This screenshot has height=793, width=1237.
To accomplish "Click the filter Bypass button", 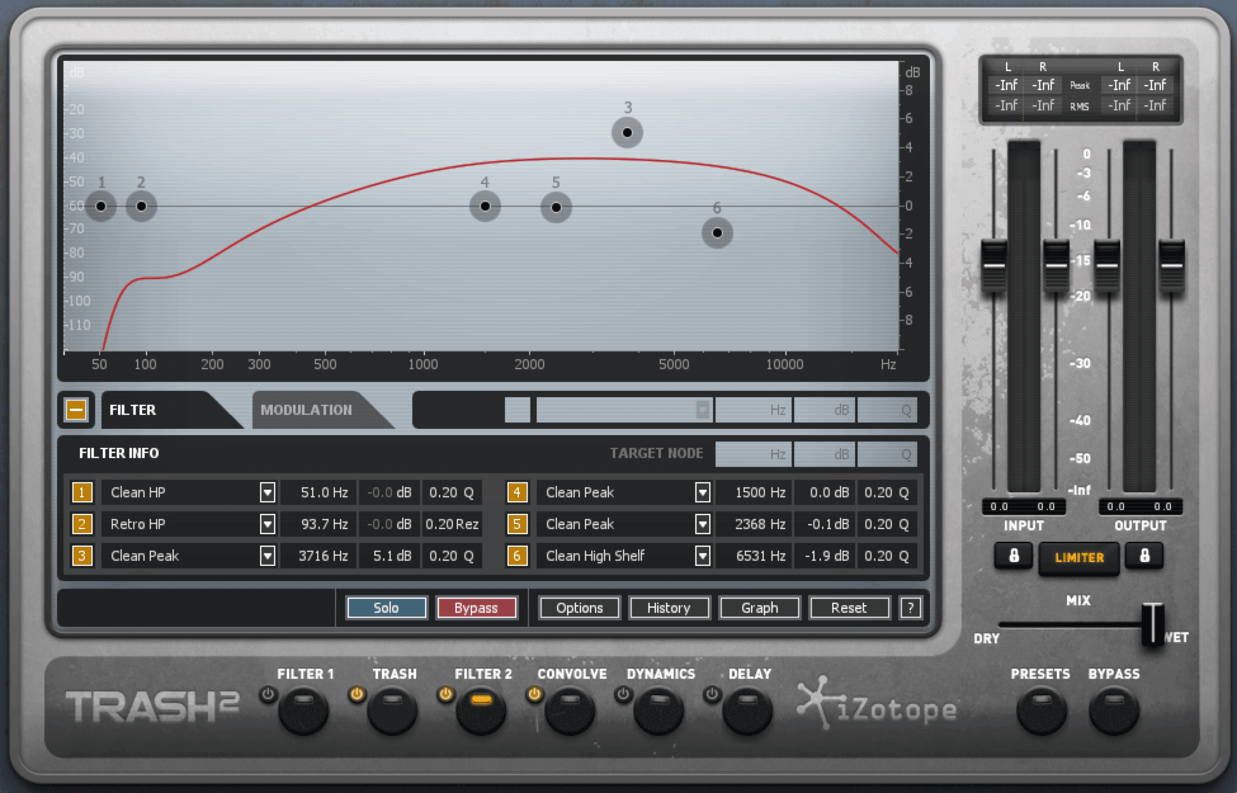I will [x=476, y=608].
